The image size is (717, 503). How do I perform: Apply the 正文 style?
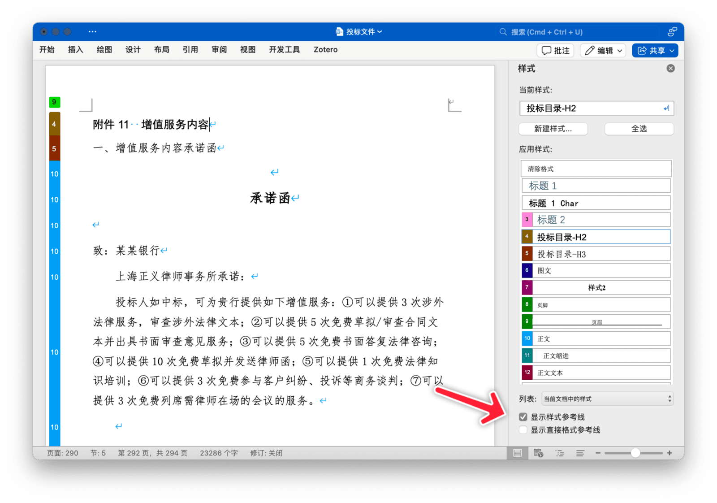tap(601, 339)
